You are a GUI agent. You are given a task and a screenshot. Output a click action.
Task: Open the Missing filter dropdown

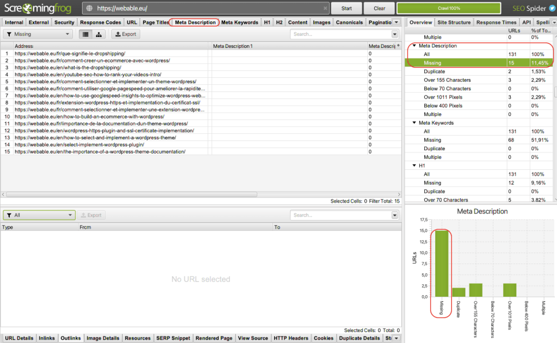pos(38,34)
